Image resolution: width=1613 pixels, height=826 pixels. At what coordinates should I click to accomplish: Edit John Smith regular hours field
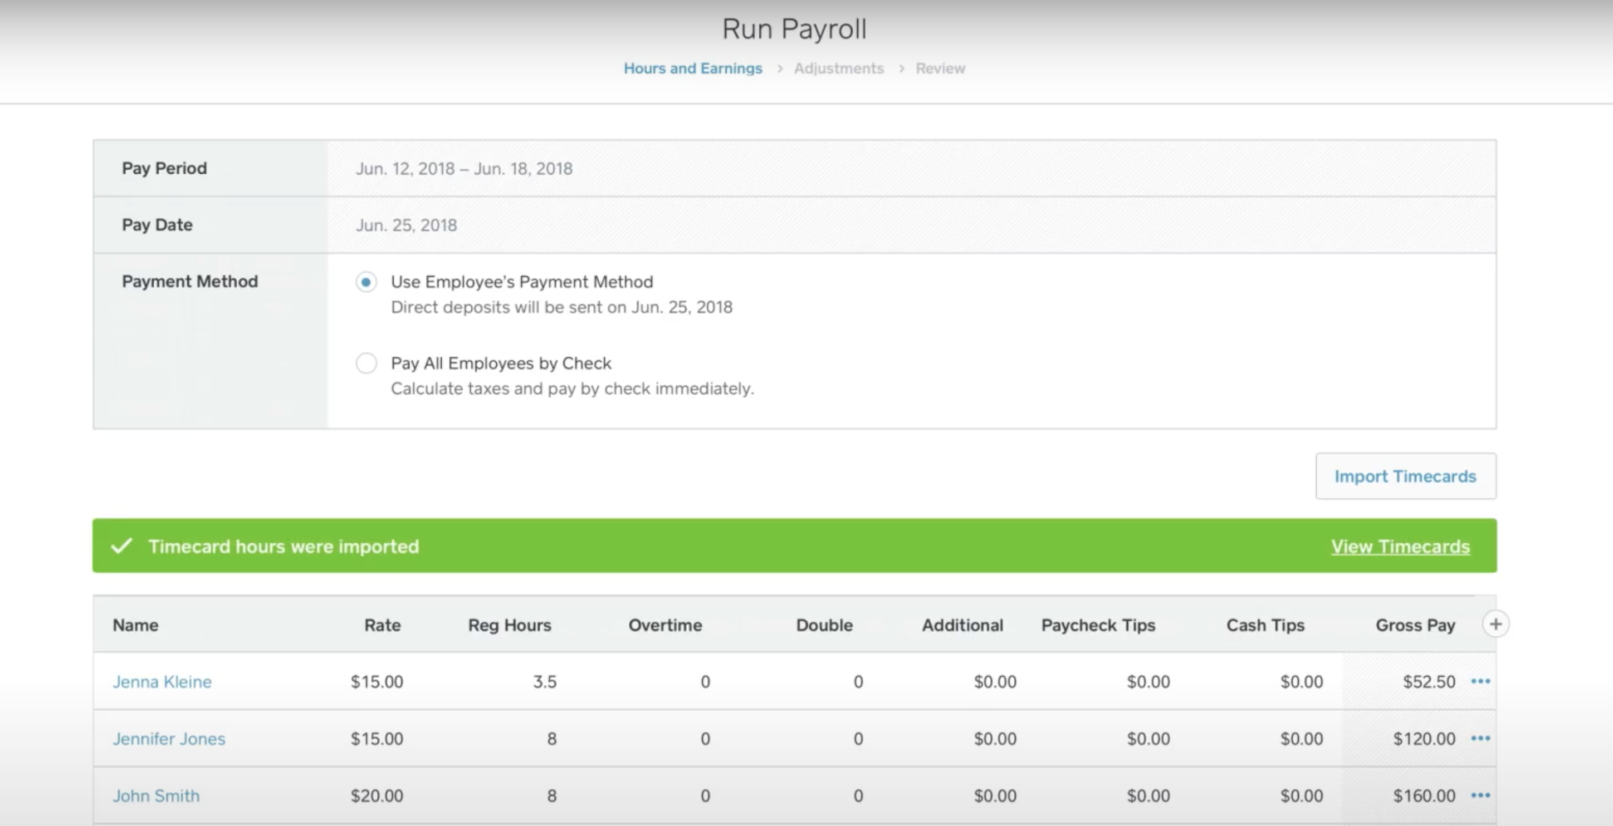551,796
